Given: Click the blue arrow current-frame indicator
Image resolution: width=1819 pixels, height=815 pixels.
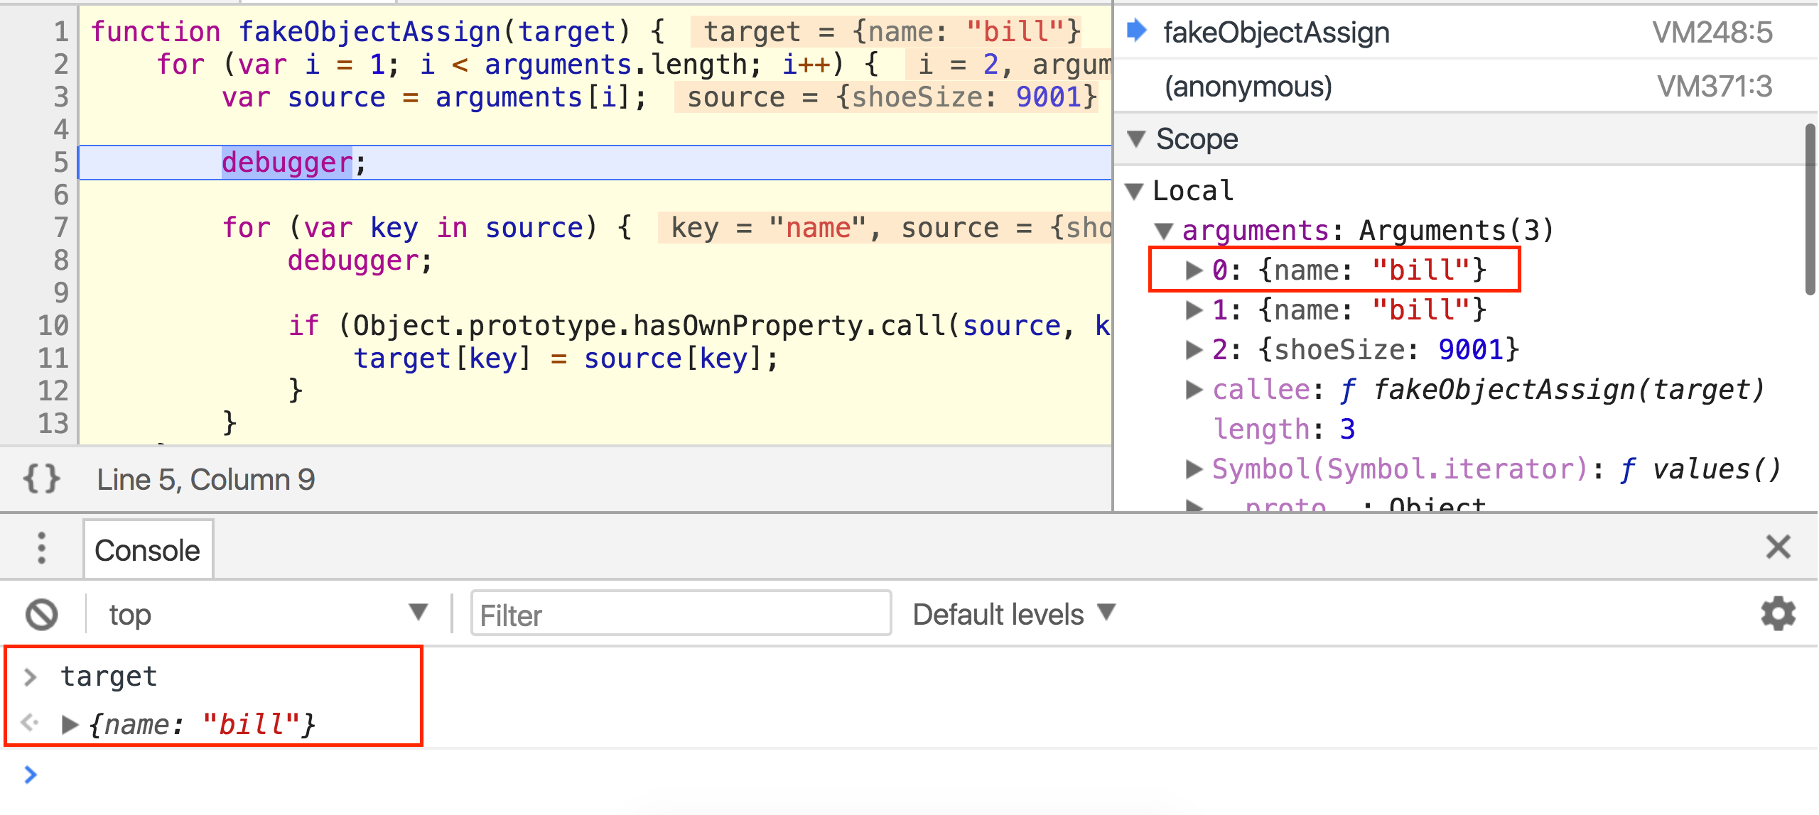Looking at the screenshot, I should [x=1137, y=31].
